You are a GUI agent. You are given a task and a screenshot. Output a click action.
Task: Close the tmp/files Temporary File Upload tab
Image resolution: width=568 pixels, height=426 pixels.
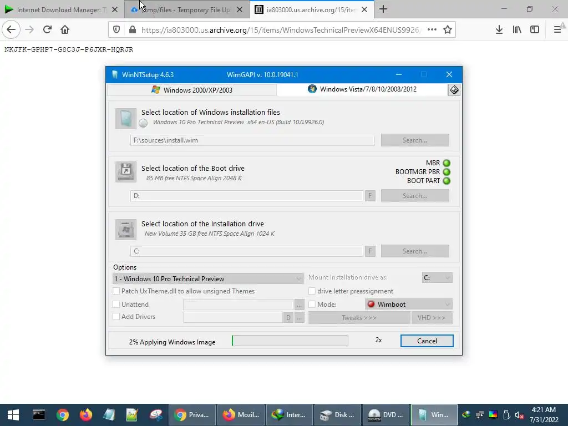pyautogui.click(x=240, y=10)
